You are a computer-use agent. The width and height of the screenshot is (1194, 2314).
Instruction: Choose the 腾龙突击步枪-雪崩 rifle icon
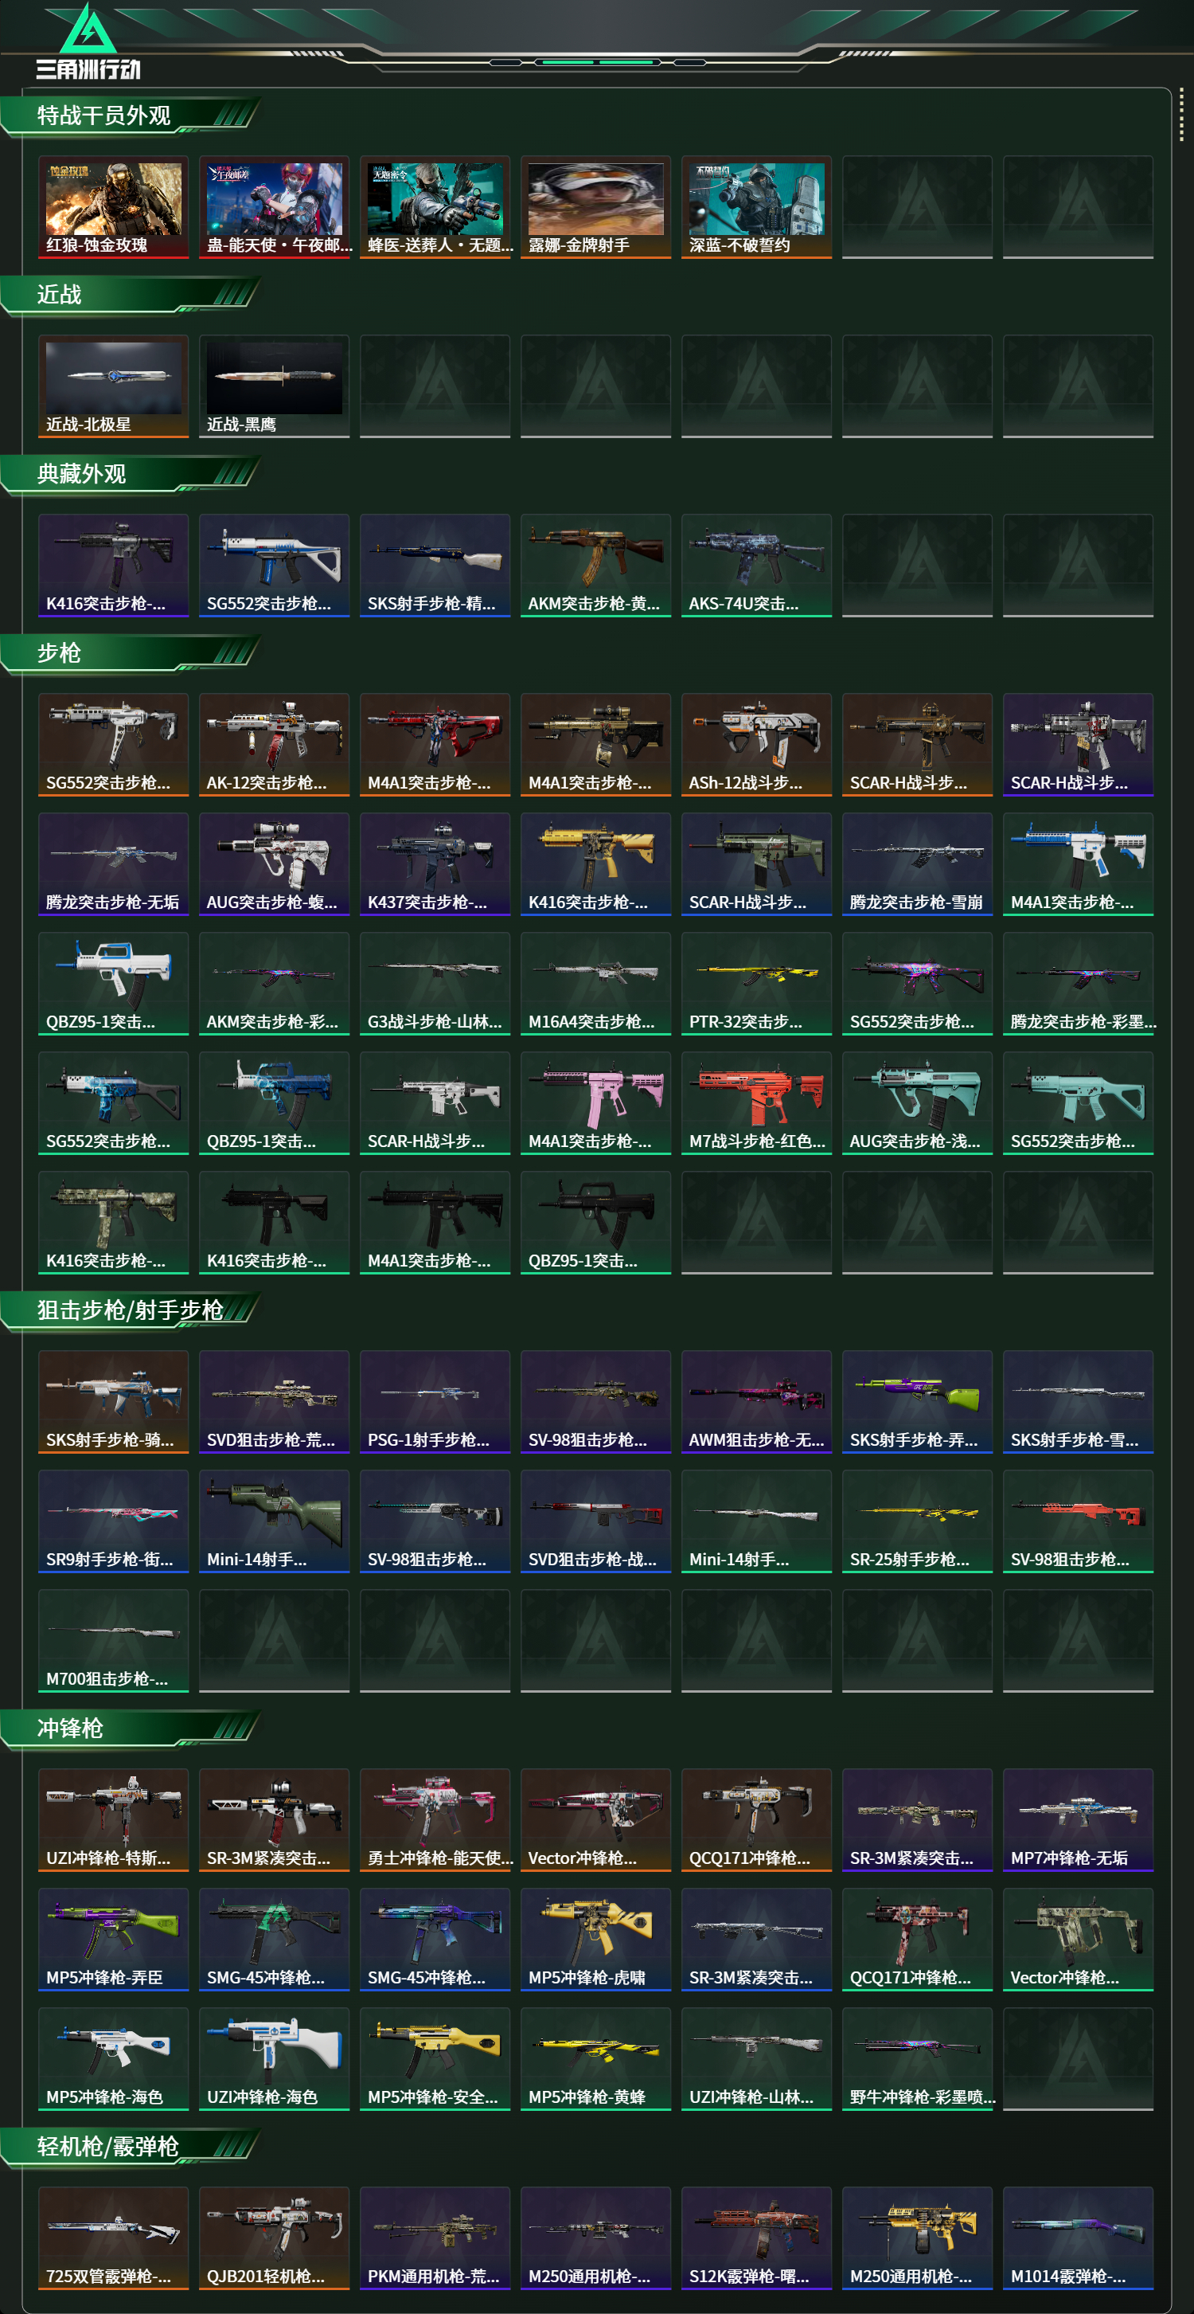(917, 864)
